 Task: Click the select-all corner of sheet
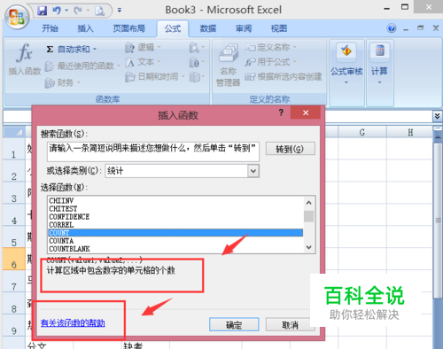[x=14, y=132]
